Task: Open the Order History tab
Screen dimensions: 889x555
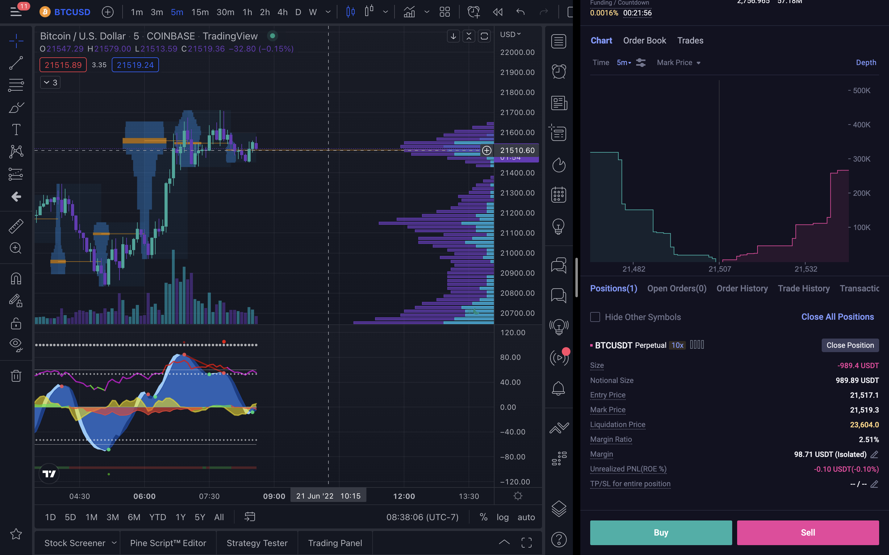Action: pos(742,289)
